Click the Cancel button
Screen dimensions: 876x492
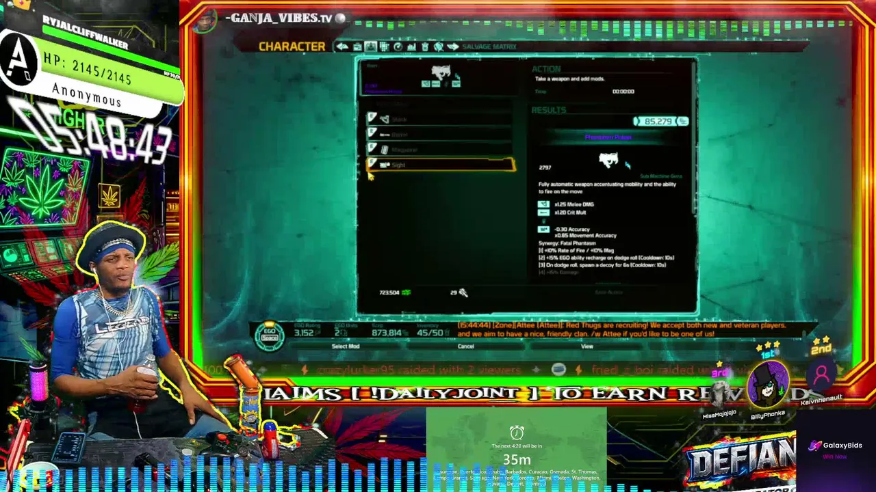point(465,346)
